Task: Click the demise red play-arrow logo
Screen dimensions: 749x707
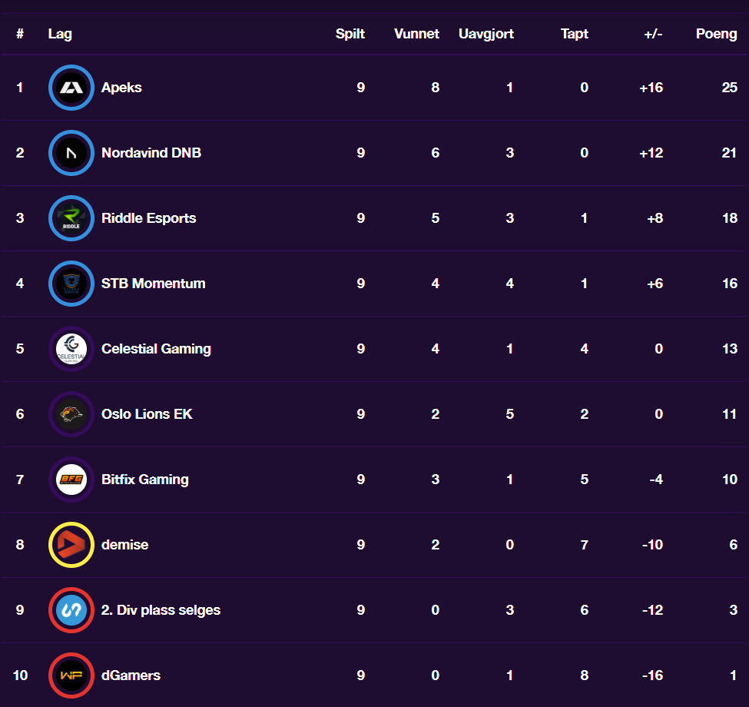Action: pos(71,545)
